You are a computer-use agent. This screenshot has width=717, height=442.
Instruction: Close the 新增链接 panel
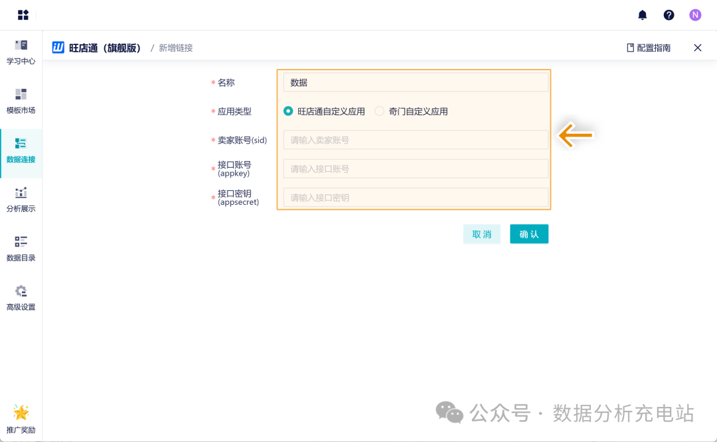click(697, 48)
